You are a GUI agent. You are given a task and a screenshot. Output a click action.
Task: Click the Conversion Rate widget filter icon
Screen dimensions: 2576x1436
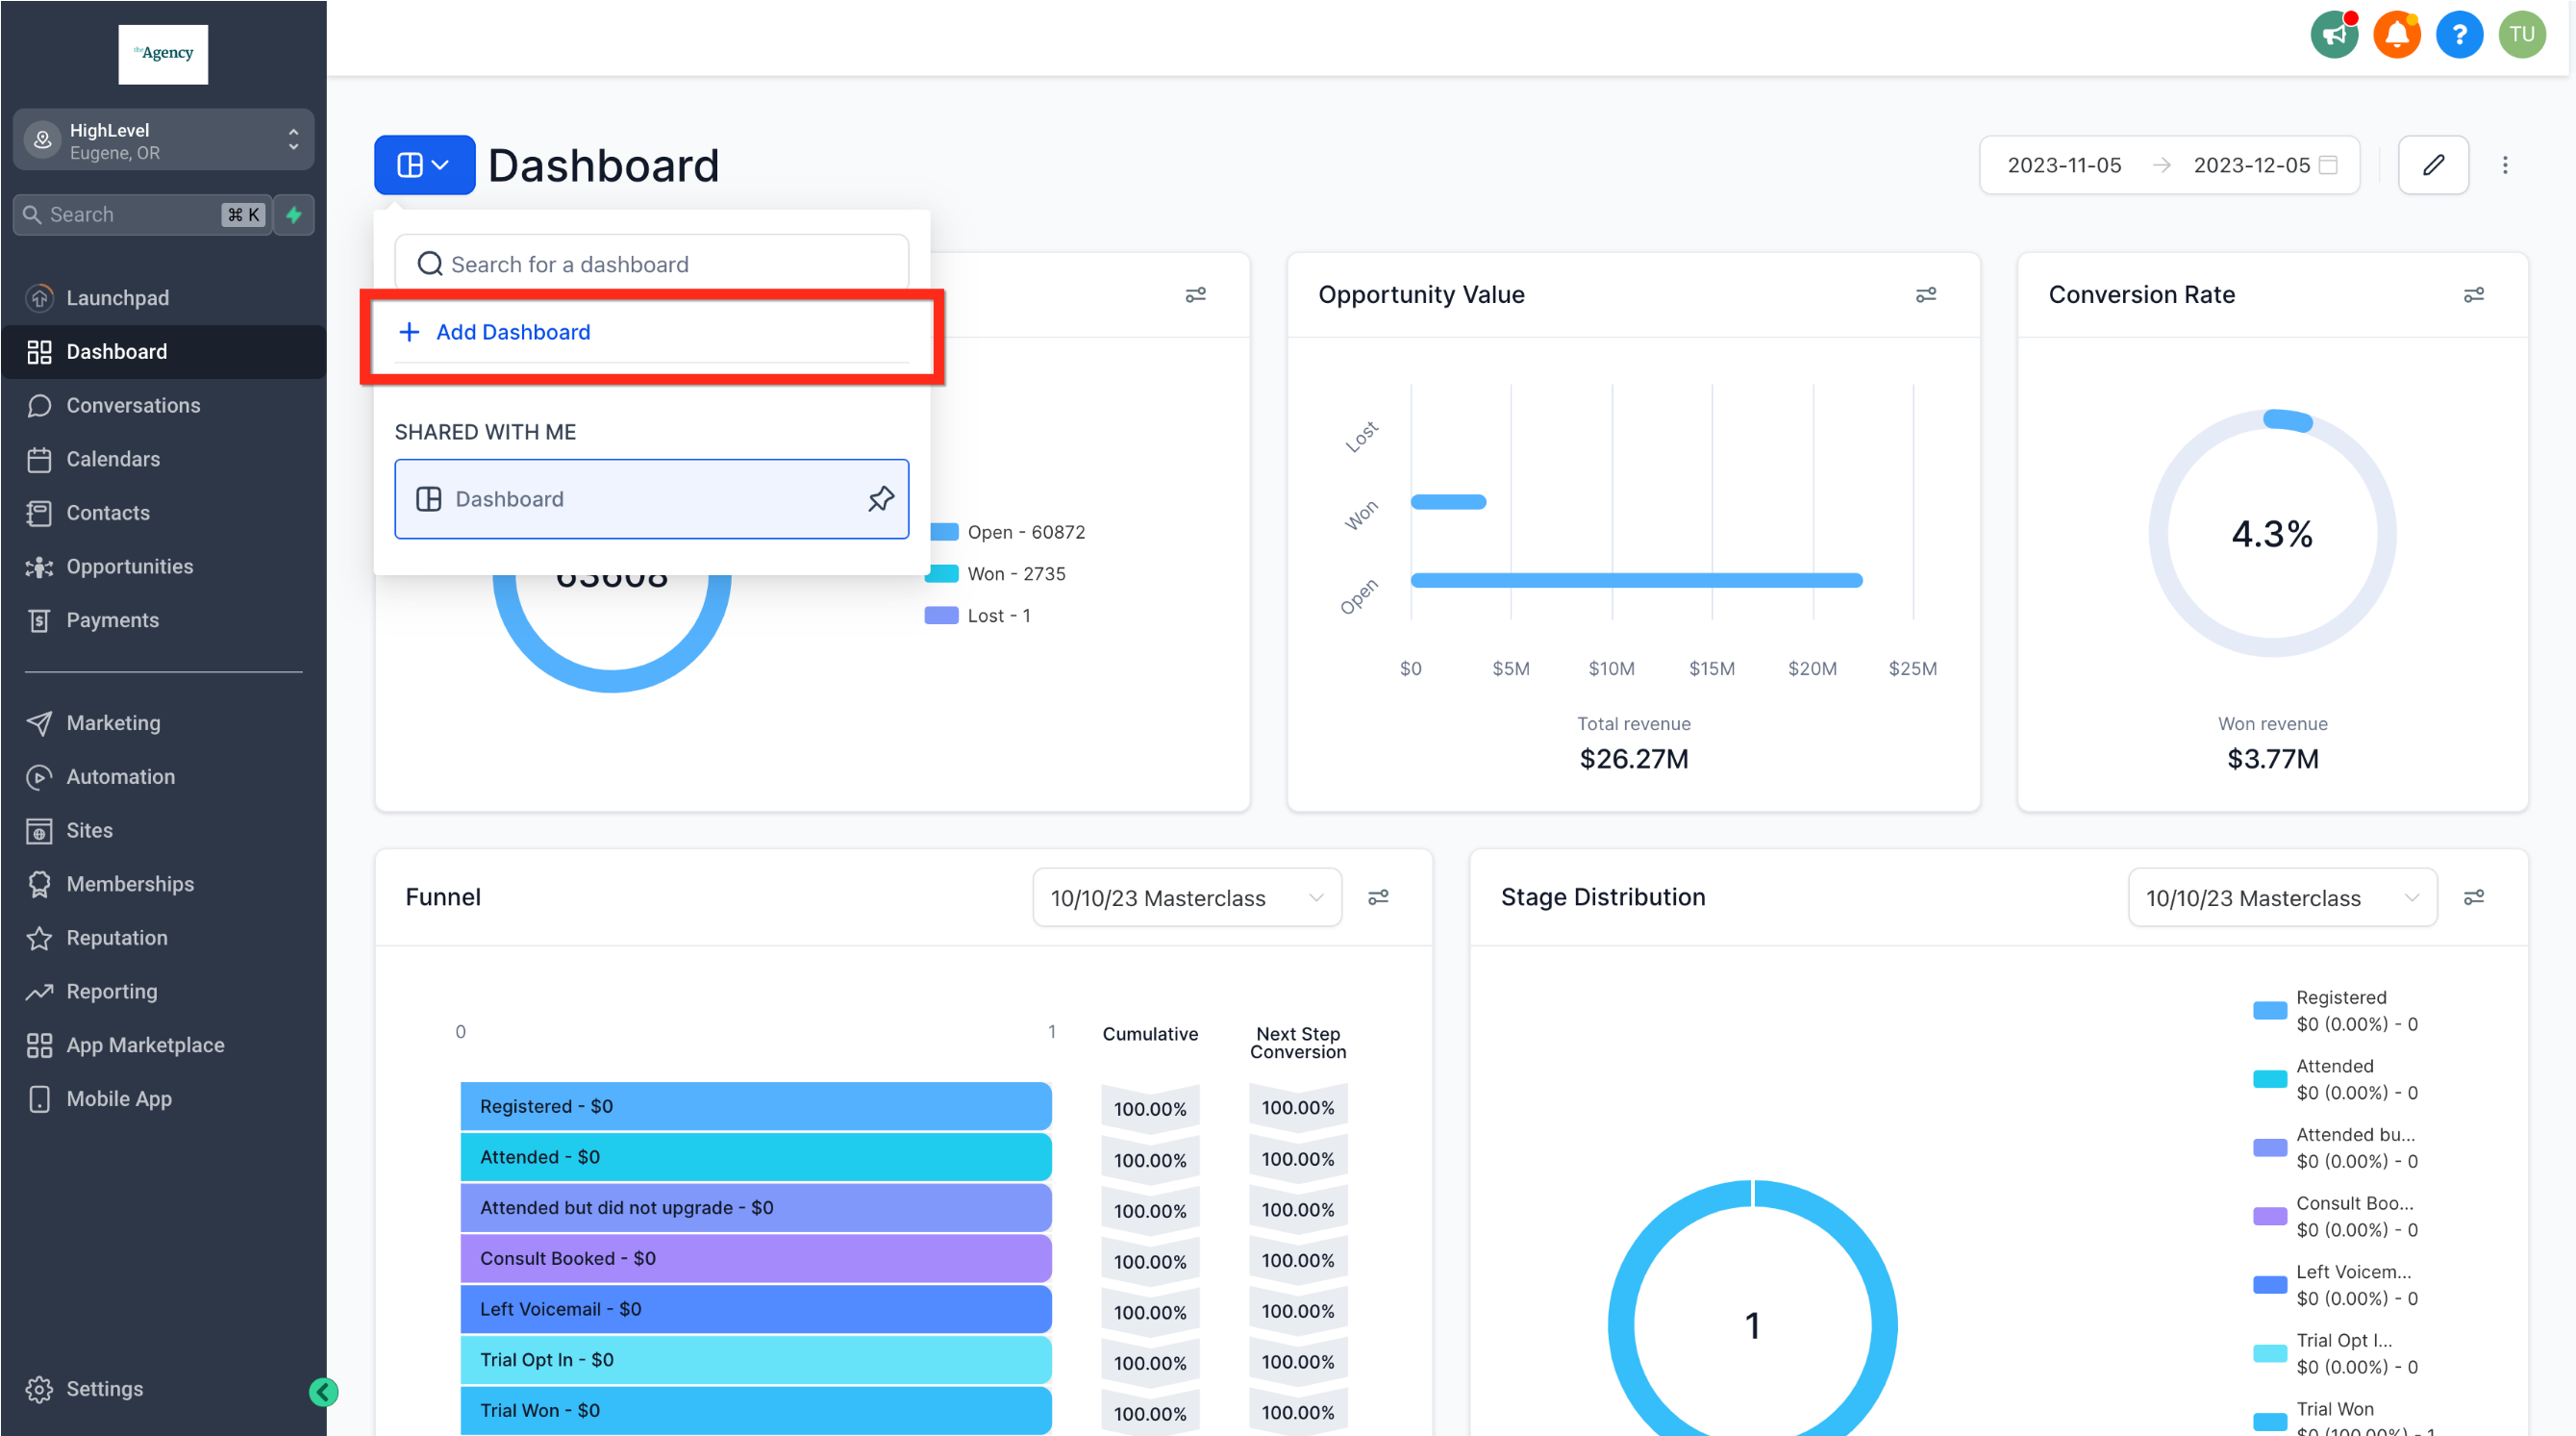(2474, 295)
